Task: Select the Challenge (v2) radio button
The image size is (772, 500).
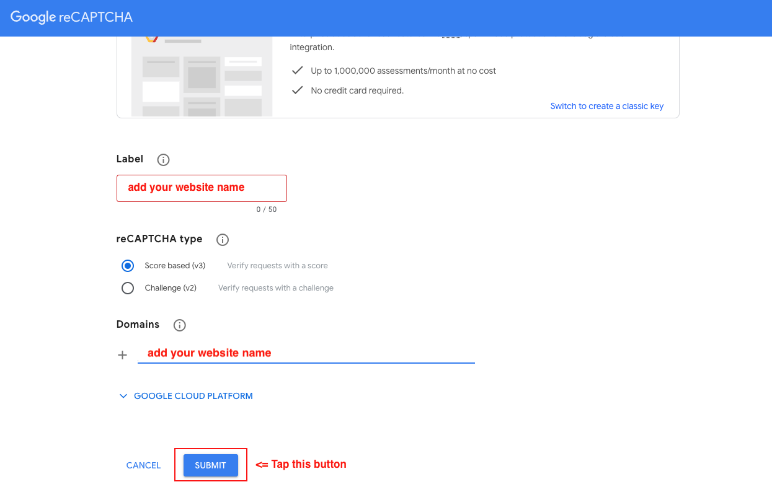Action: point(128,288)
